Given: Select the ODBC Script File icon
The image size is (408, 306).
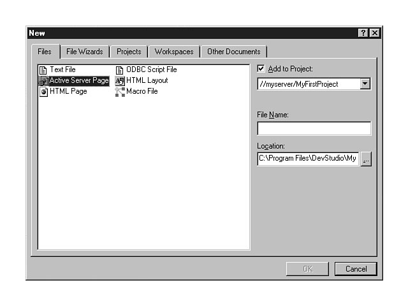Looking at the screenshot, I should (119, 70).
